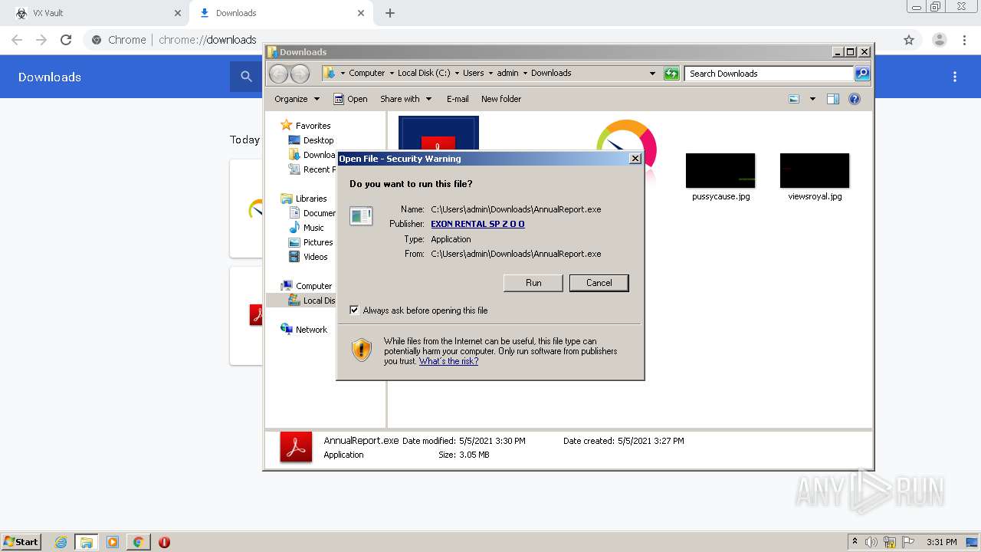Open a new Chrome tab
981x552 pixels.
389,13
